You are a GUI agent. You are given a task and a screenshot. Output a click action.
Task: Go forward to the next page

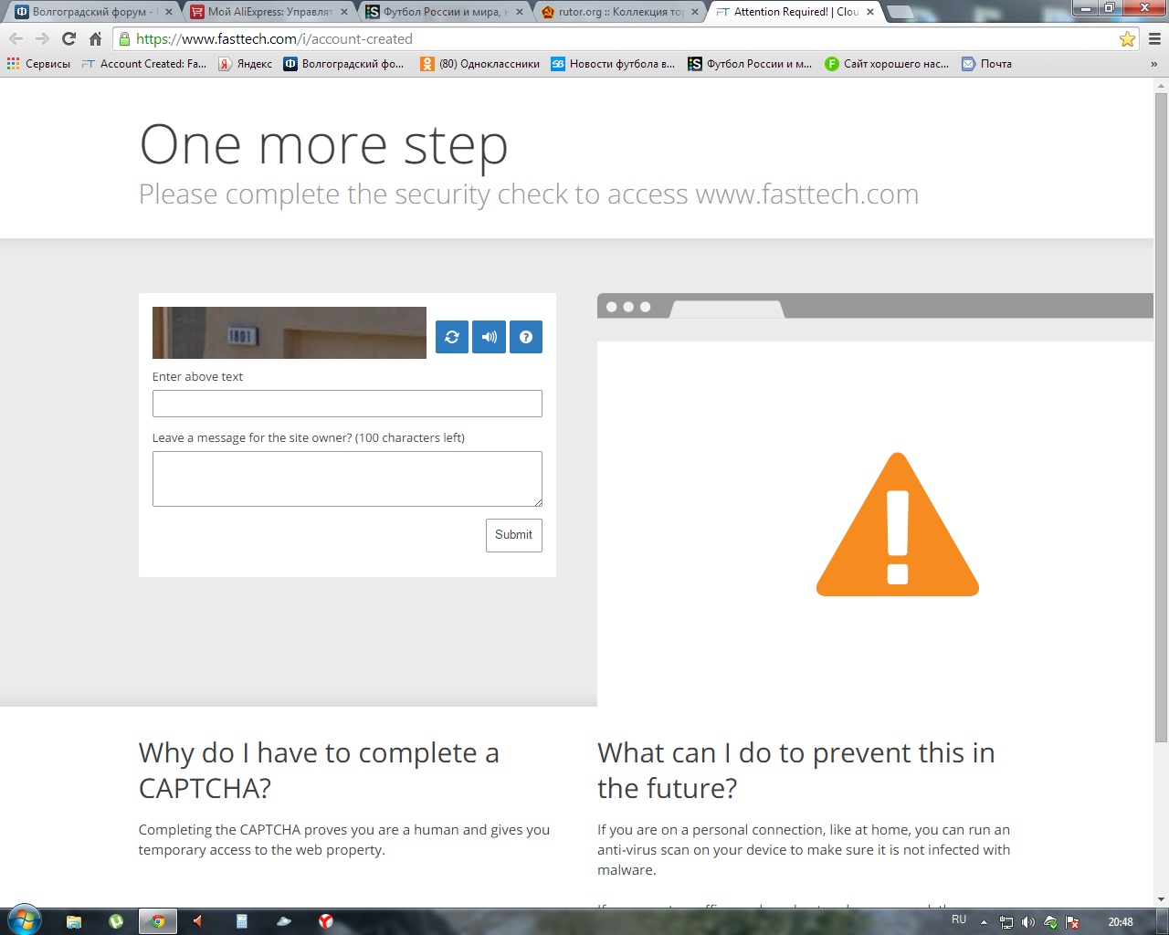[x=42, y=39]
